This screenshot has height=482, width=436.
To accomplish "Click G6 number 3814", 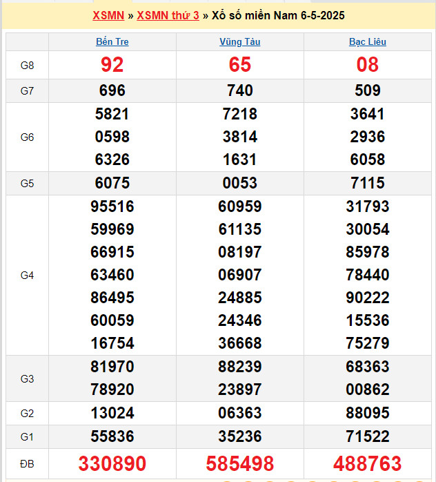I will 240,137.
